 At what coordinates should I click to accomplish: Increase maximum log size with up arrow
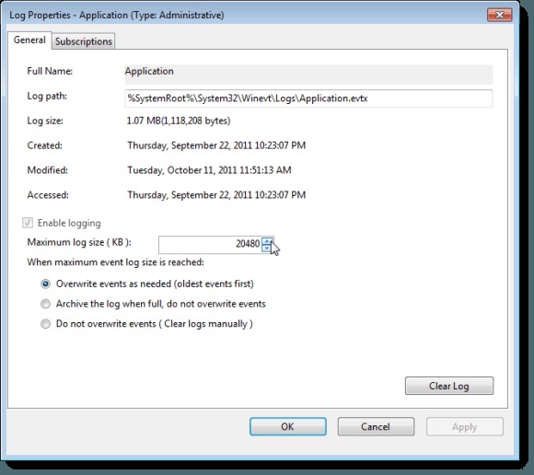[x=267, y=241]
